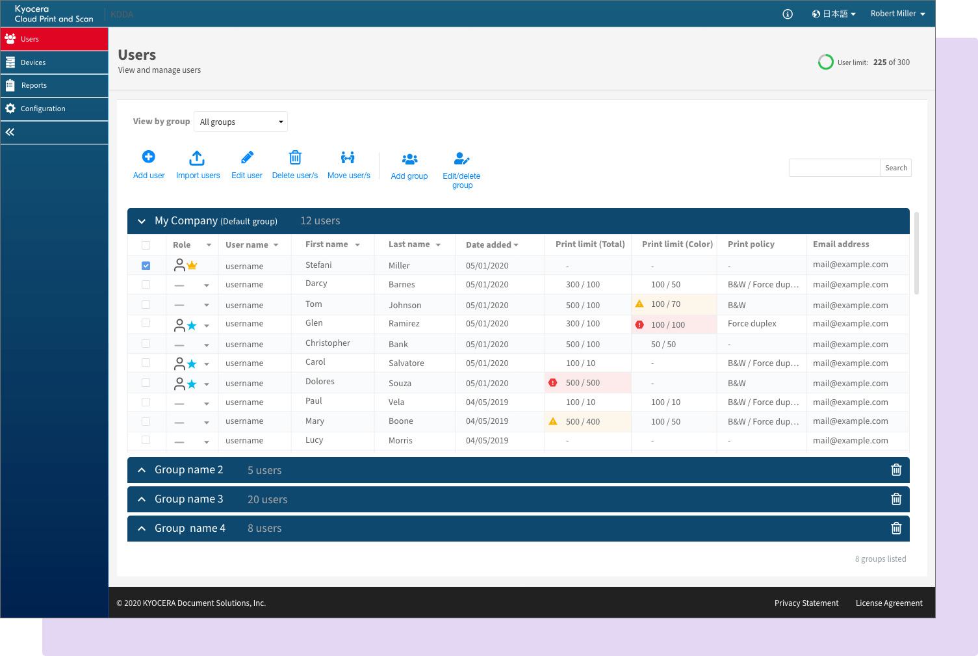Click the red error icon in Glen's row
The width and height of the screenshot is (978, 656).
(x=639, y=324)
